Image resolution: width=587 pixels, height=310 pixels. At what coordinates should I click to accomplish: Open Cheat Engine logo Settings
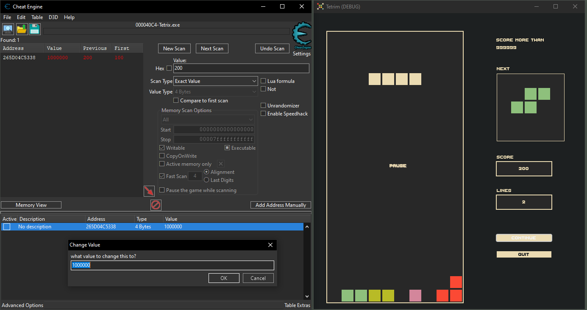click(302, 39)
